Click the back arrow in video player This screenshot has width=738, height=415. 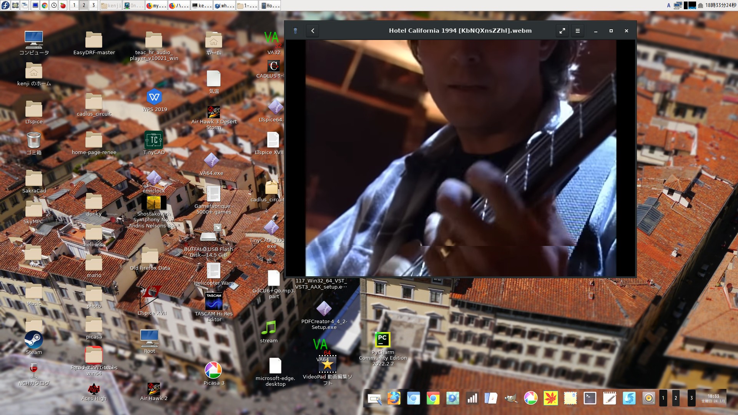[312, 31]
